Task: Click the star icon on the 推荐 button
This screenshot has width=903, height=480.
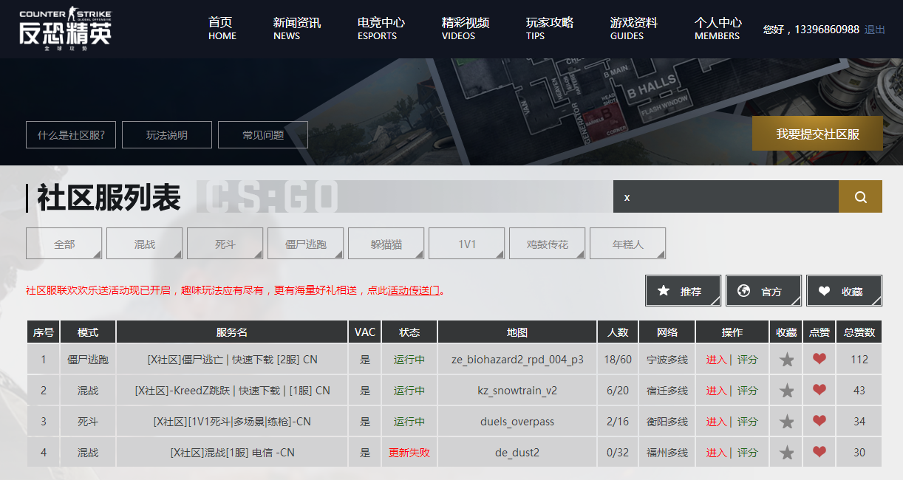Action: tap(664, 290)
